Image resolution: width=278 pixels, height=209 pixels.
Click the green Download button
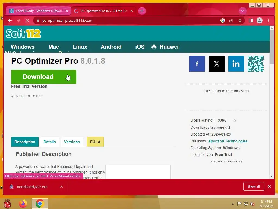click(x=44, y=76)
